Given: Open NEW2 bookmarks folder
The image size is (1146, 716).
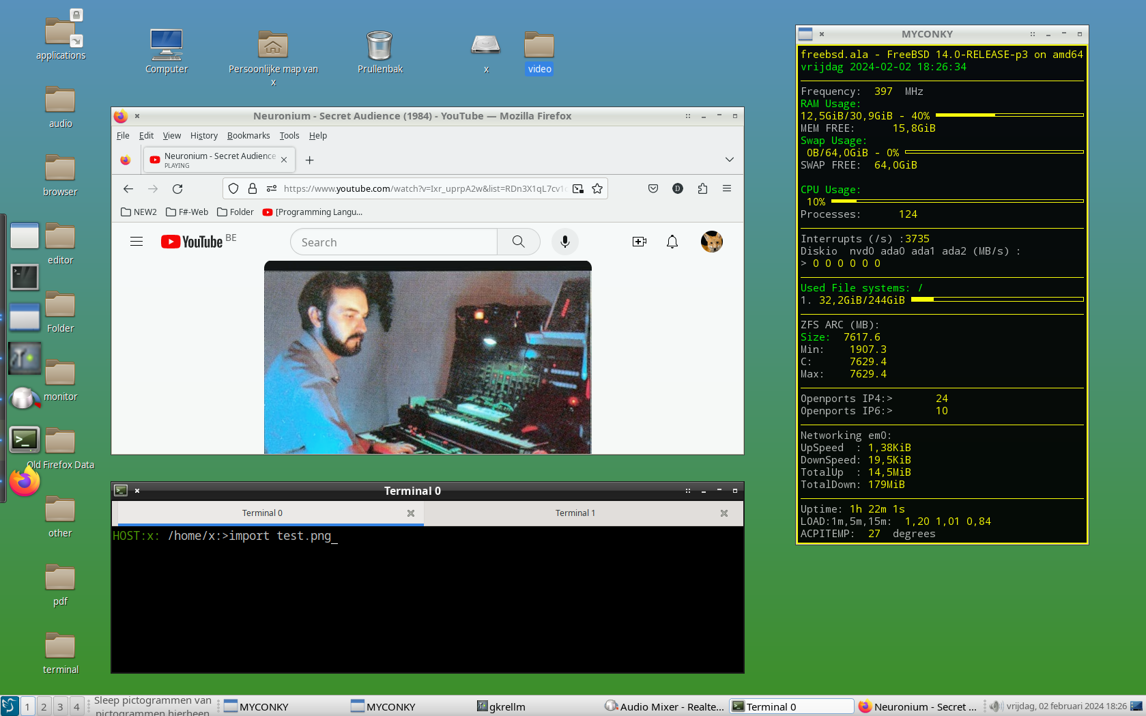Looking at the screenshot, I should click(x=139, y=212).
